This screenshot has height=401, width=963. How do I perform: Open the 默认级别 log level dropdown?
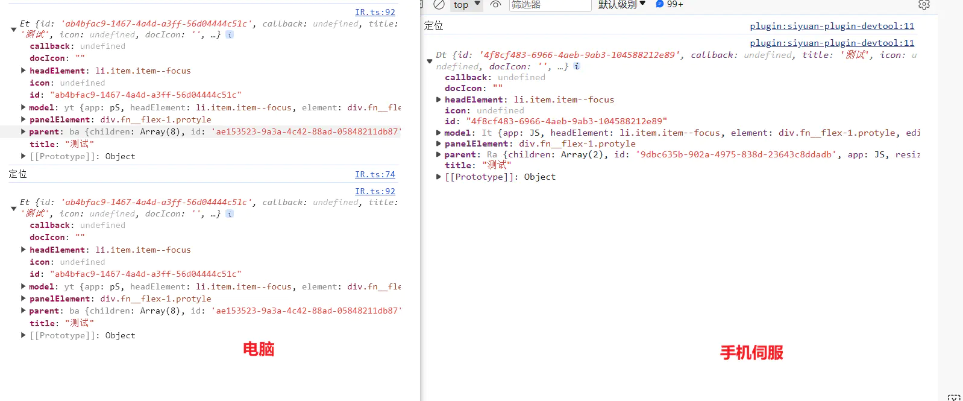pyautogui.click(x=621, y=5)
